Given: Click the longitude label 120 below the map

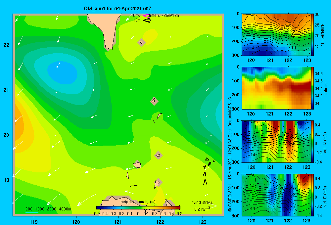Looking at the screenshot, I should pos(76,222).
